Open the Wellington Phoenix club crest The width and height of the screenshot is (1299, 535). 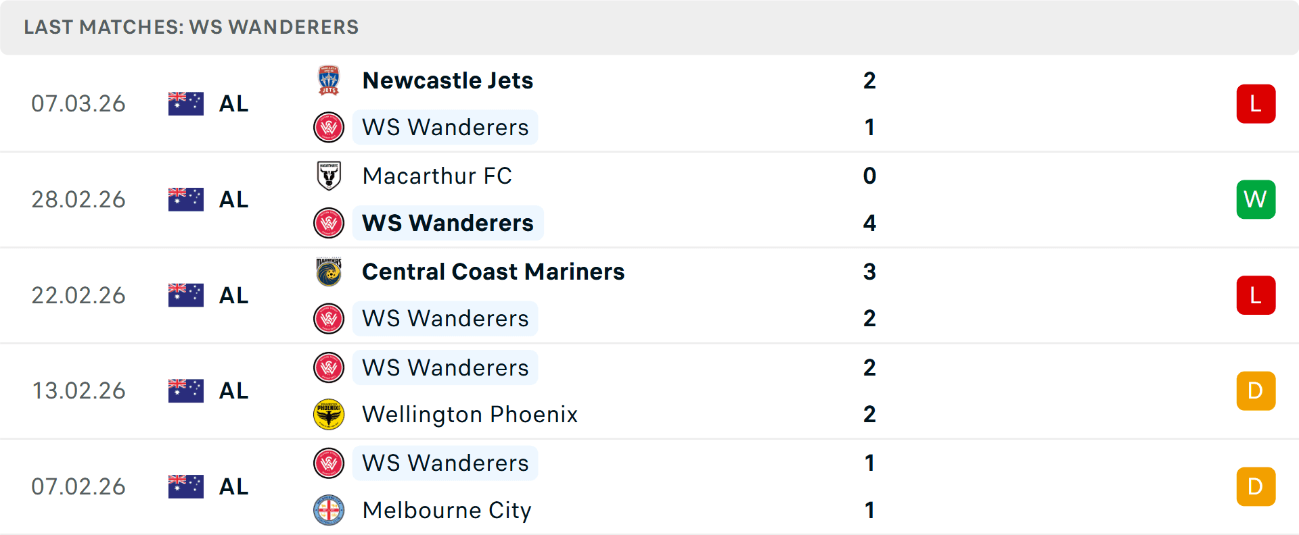point(329,415)
